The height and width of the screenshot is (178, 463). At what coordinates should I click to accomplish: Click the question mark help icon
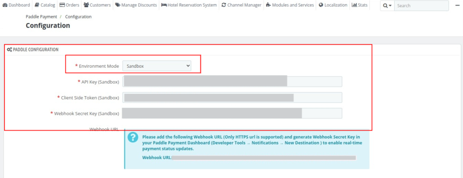(133, 137)
